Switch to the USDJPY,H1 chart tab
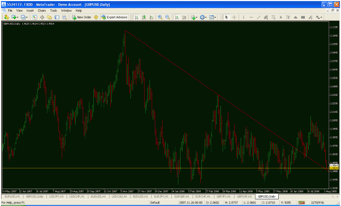This screenshot has width=341, height=206. click(x=56, y=196)
